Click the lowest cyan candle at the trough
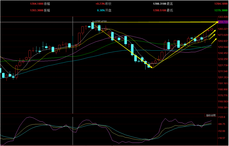229x146 pixels. tap(148, 65)
